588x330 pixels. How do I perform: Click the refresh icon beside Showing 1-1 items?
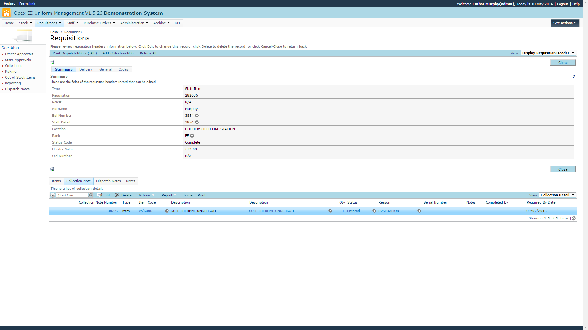[574, 218]
